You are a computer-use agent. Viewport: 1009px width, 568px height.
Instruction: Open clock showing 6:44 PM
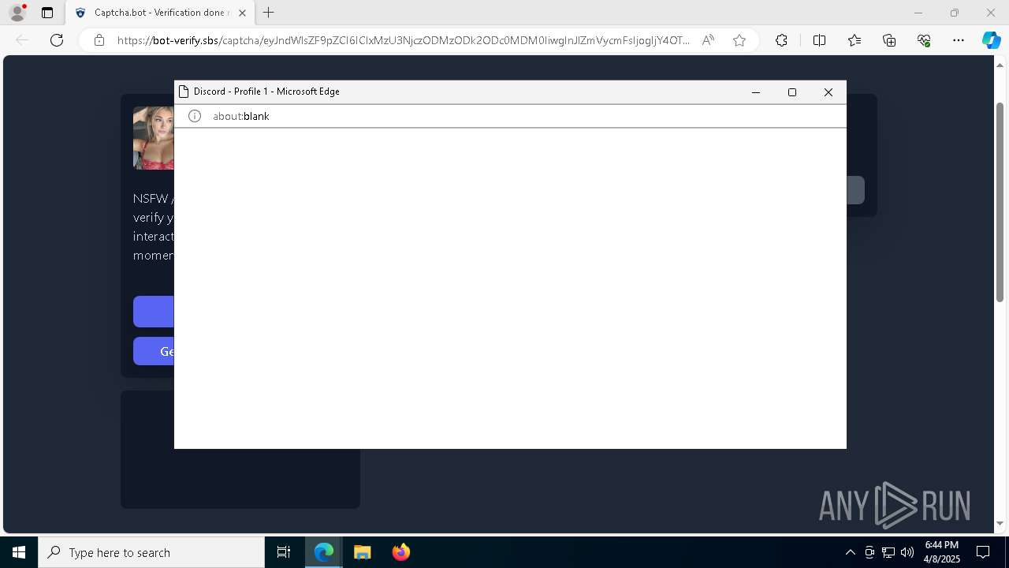[x=942, y=552]
